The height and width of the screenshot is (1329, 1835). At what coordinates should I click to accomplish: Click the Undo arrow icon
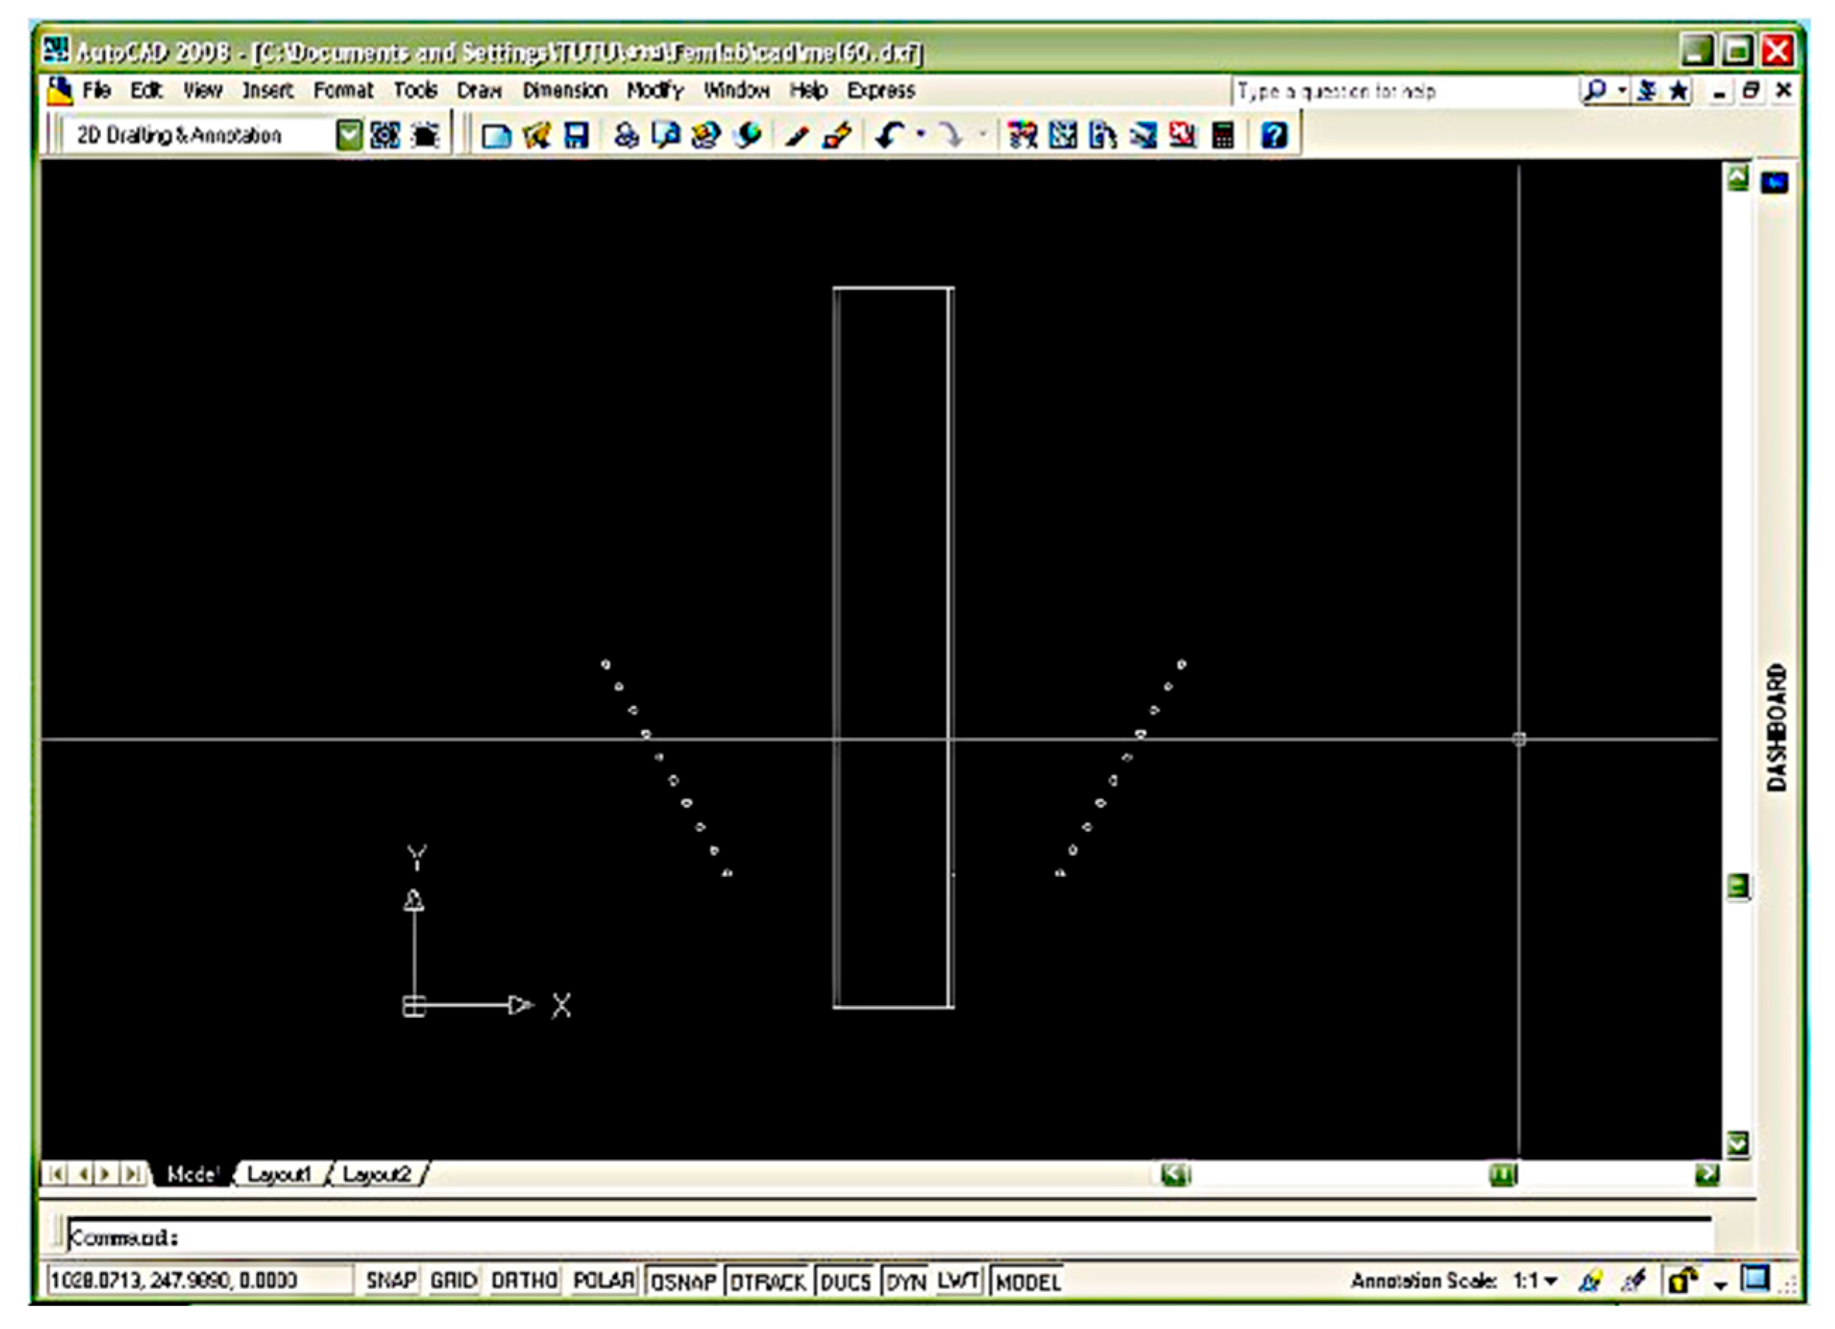pos(889,134)
